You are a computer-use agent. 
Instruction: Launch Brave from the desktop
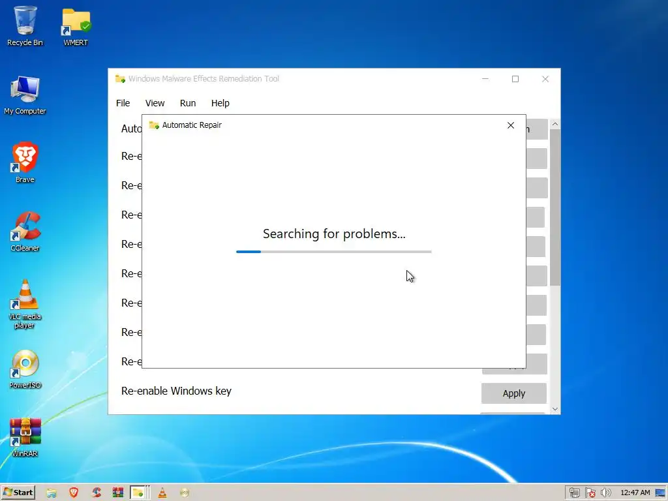[x=25, y=162]
